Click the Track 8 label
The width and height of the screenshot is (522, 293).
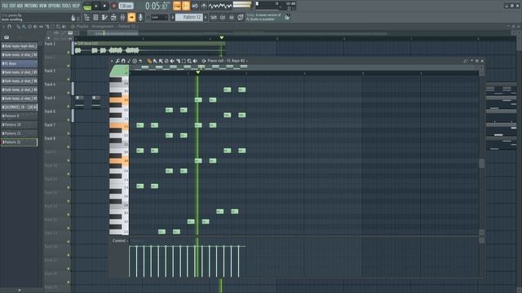[x=50, y=138]
